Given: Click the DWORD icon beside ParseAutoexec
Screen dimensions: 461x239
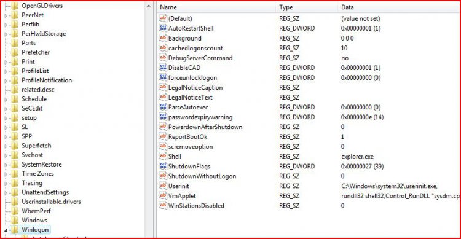Looking at the screenshot, I should [163, 107].
